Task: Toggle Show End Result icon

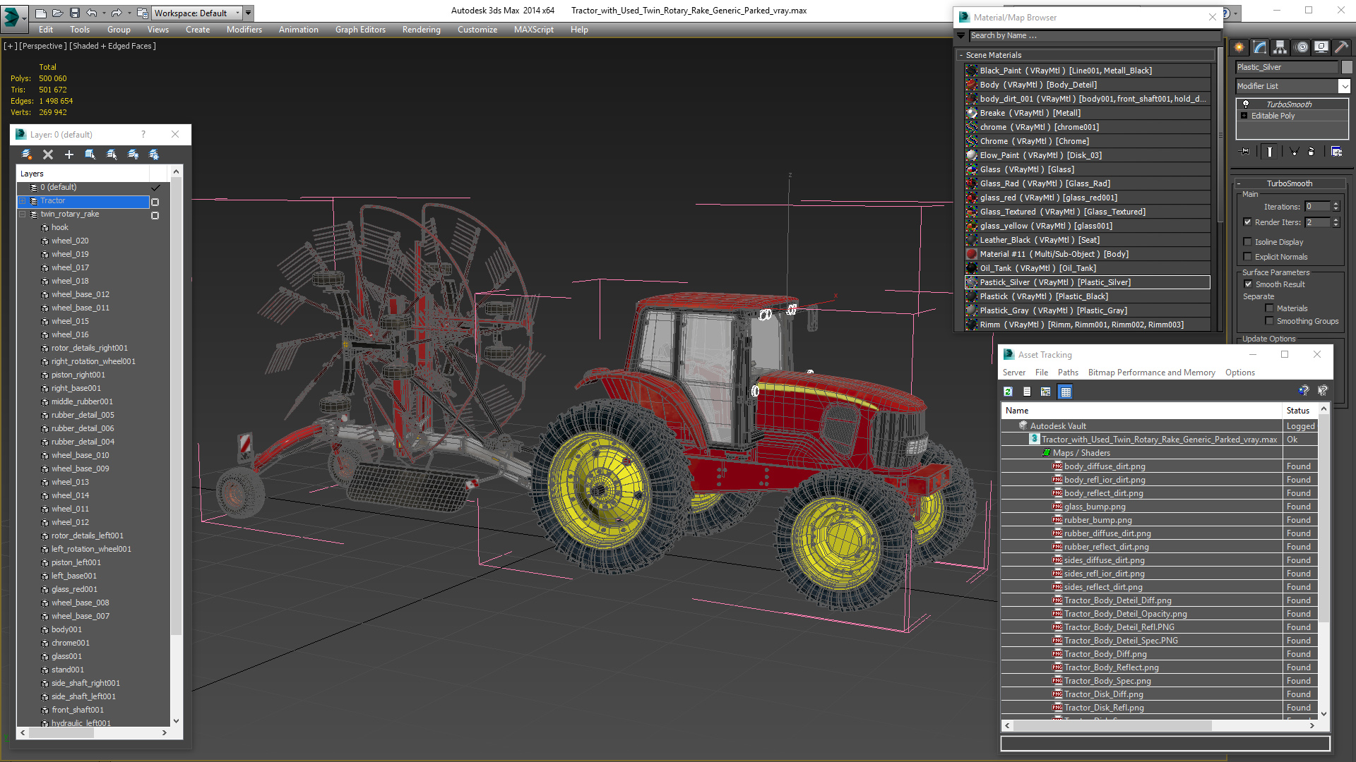Action: tap(1270, 151)
